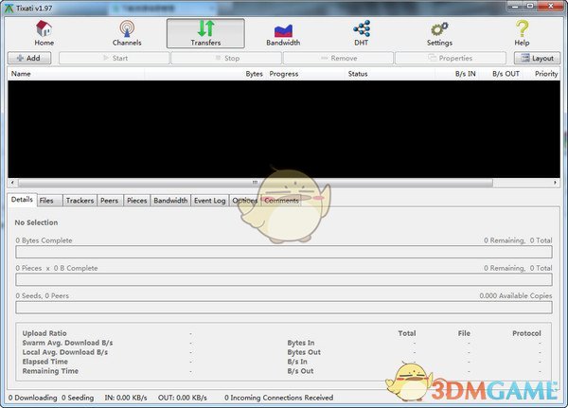The image size is (568, 408).
Task: Open Settings with the gears icon
Action: [x=439, y=33]
